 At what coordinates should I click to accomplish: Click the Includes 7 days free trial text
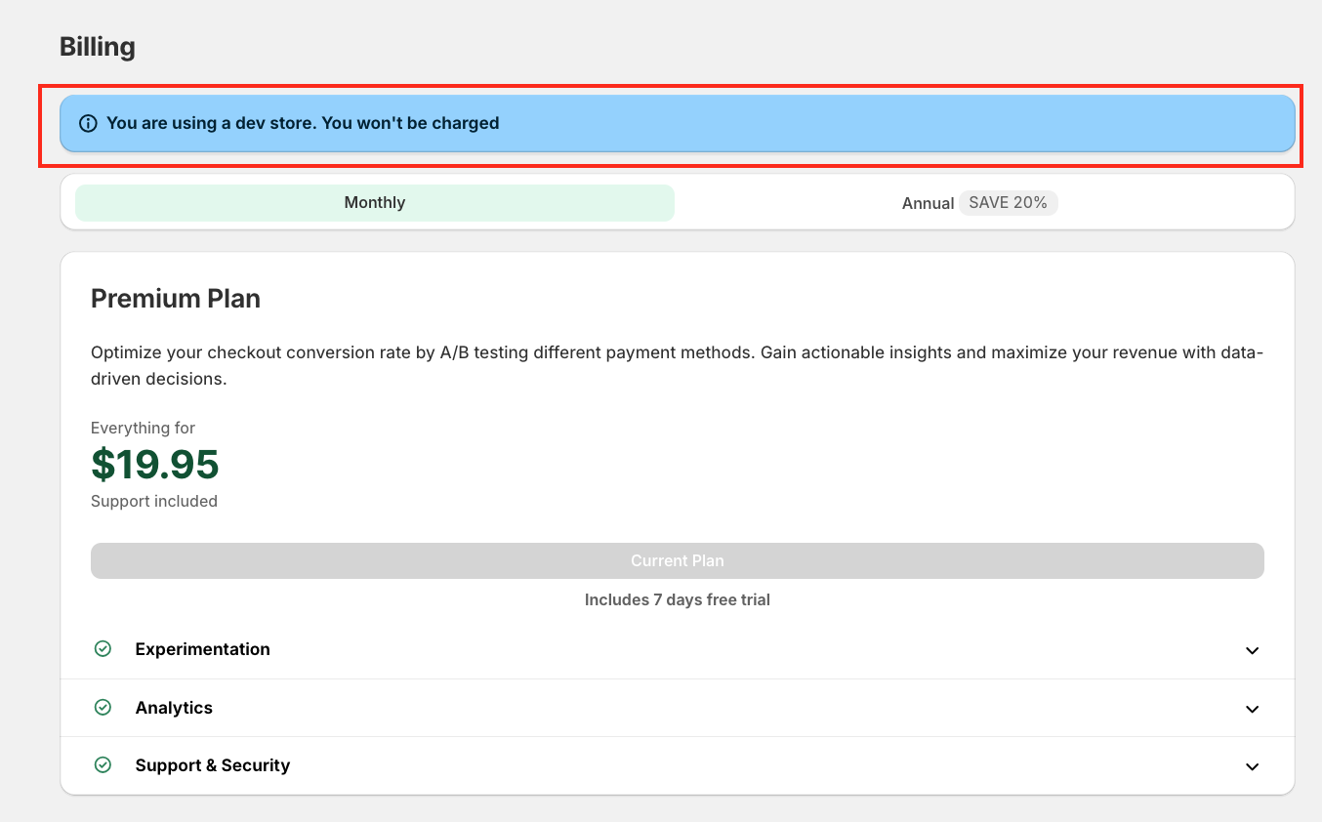(677, 599)
